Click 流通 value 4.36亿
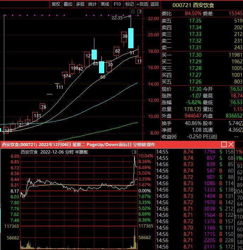This screenshot has height=250, width=243. click(x=236, y=130)
